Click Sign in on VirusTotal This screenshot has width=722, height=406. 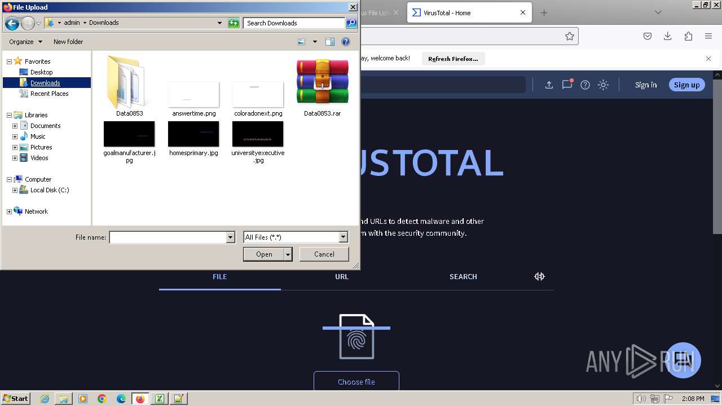point(646,85)
